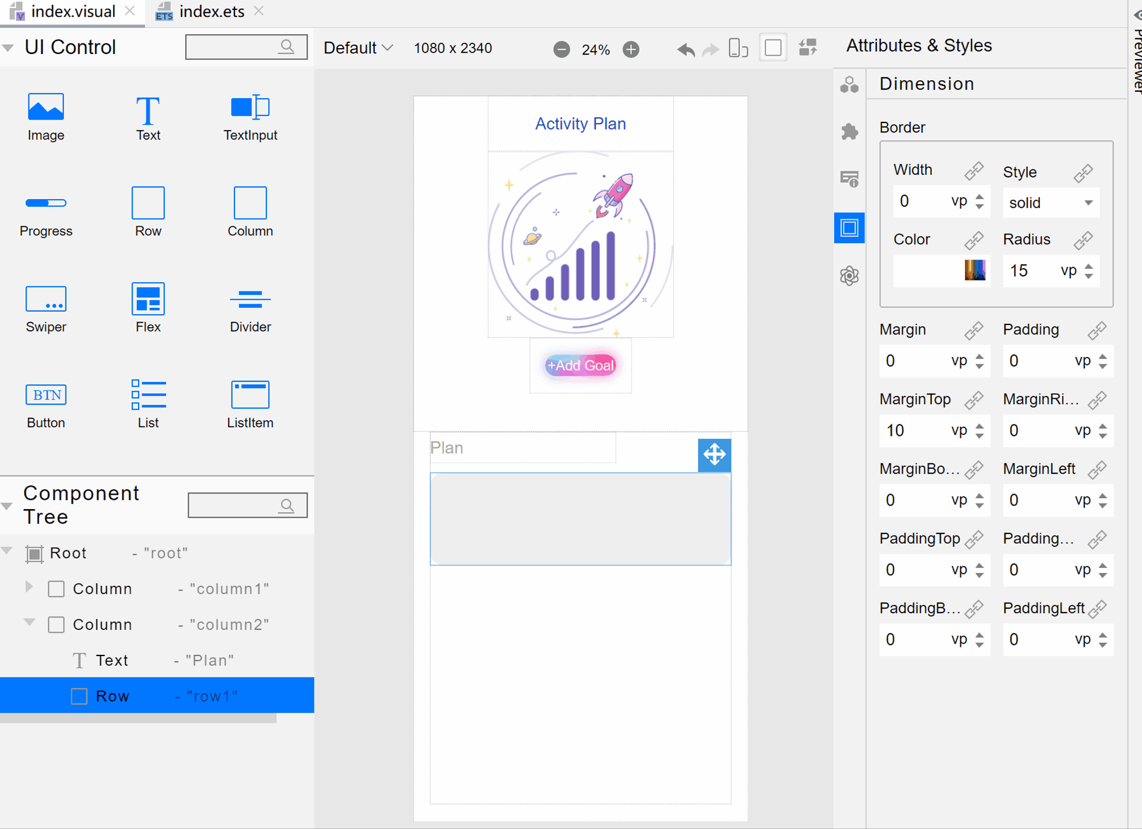Select the Swiper control icon
The width and height of the screenshot is (1142, 829).
pos(46,300)
